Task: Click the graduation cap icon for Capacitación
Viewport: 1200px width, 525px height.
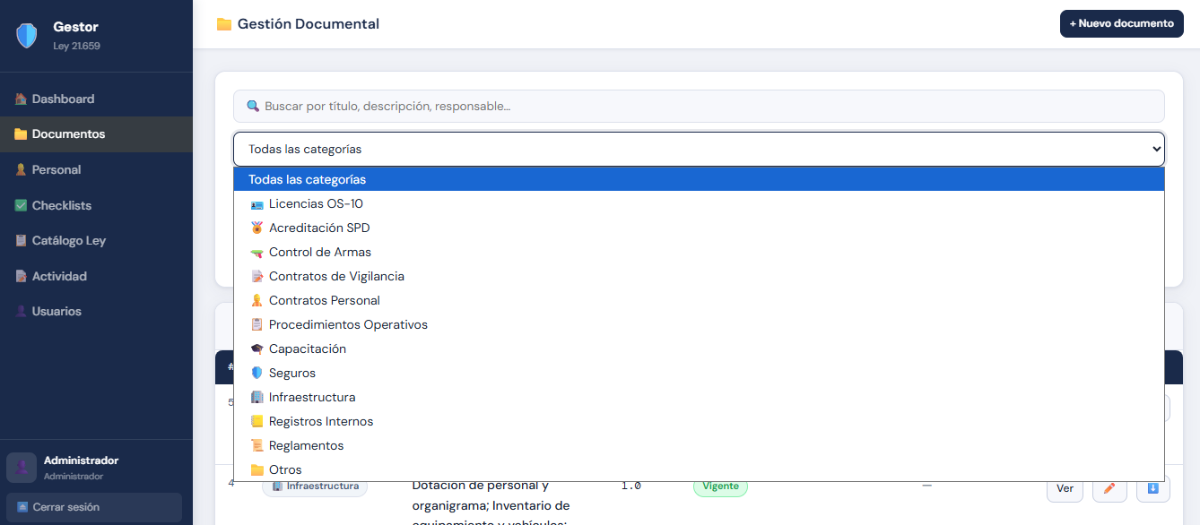Action: [x=257, y=349]
